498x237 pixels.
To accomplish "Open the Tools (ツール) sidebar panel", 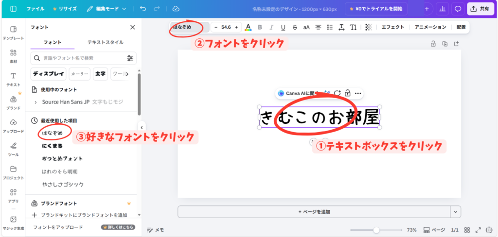I will coord(13,150).
